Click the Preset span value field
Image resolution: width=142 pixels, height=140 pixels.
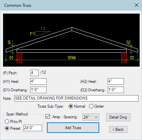[33, 128]
